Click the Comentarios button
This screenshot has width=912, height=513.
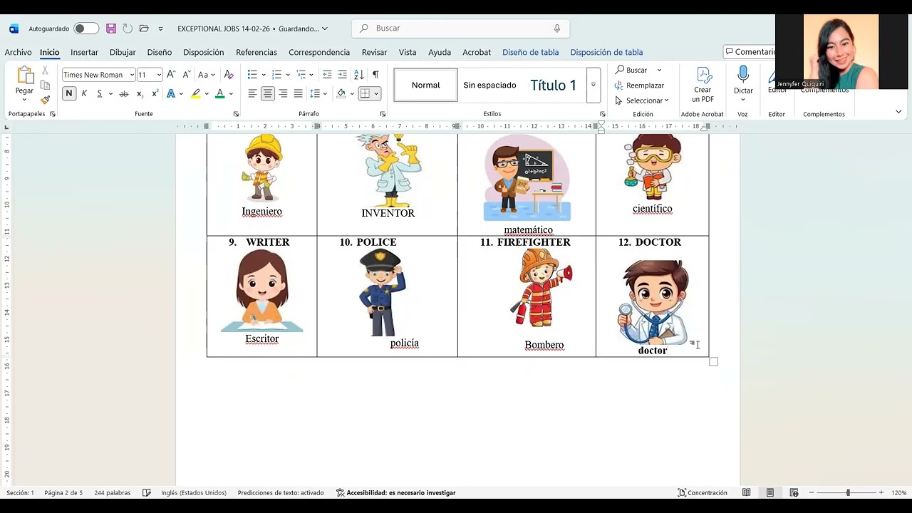(750, 52)
